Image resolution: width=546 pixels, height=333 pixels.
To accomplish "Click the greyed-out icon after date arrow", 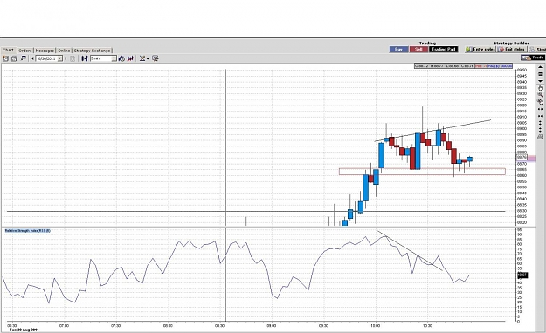I will click(x=73, y=58).
